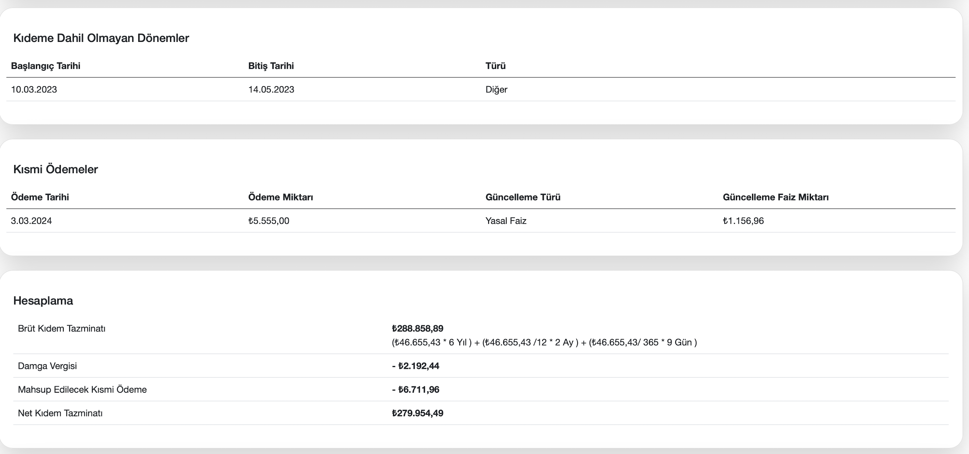Click the Kıdeme Dahil Olmayan Dönemler heading

tap(101, 38)
